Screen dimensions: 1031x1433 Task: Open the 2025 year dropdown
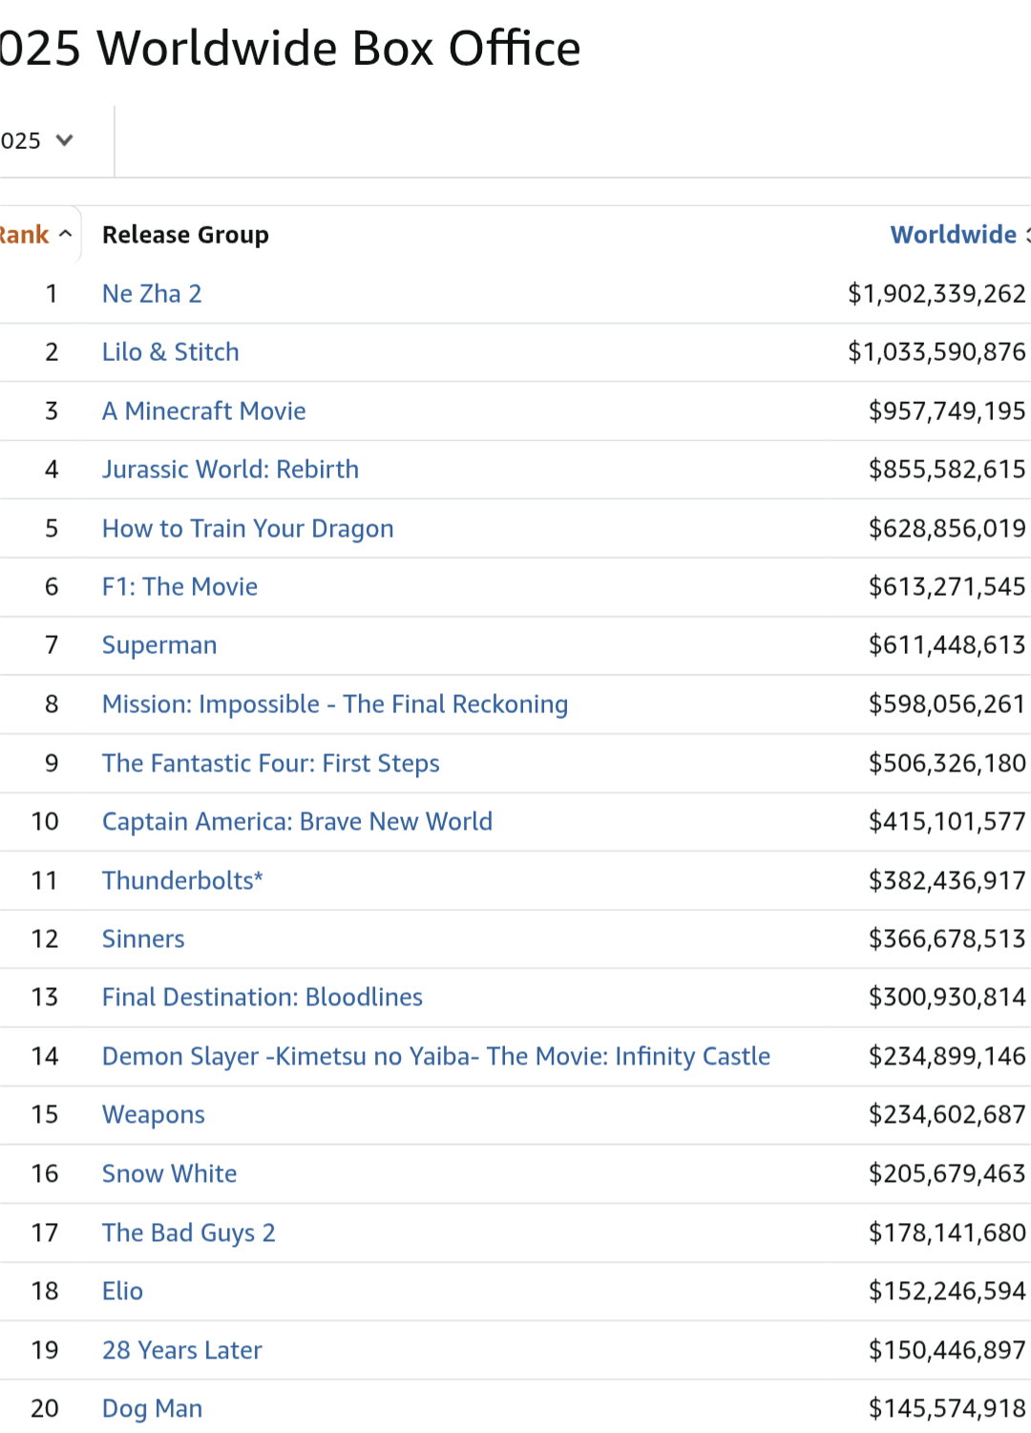pos(36,141)
